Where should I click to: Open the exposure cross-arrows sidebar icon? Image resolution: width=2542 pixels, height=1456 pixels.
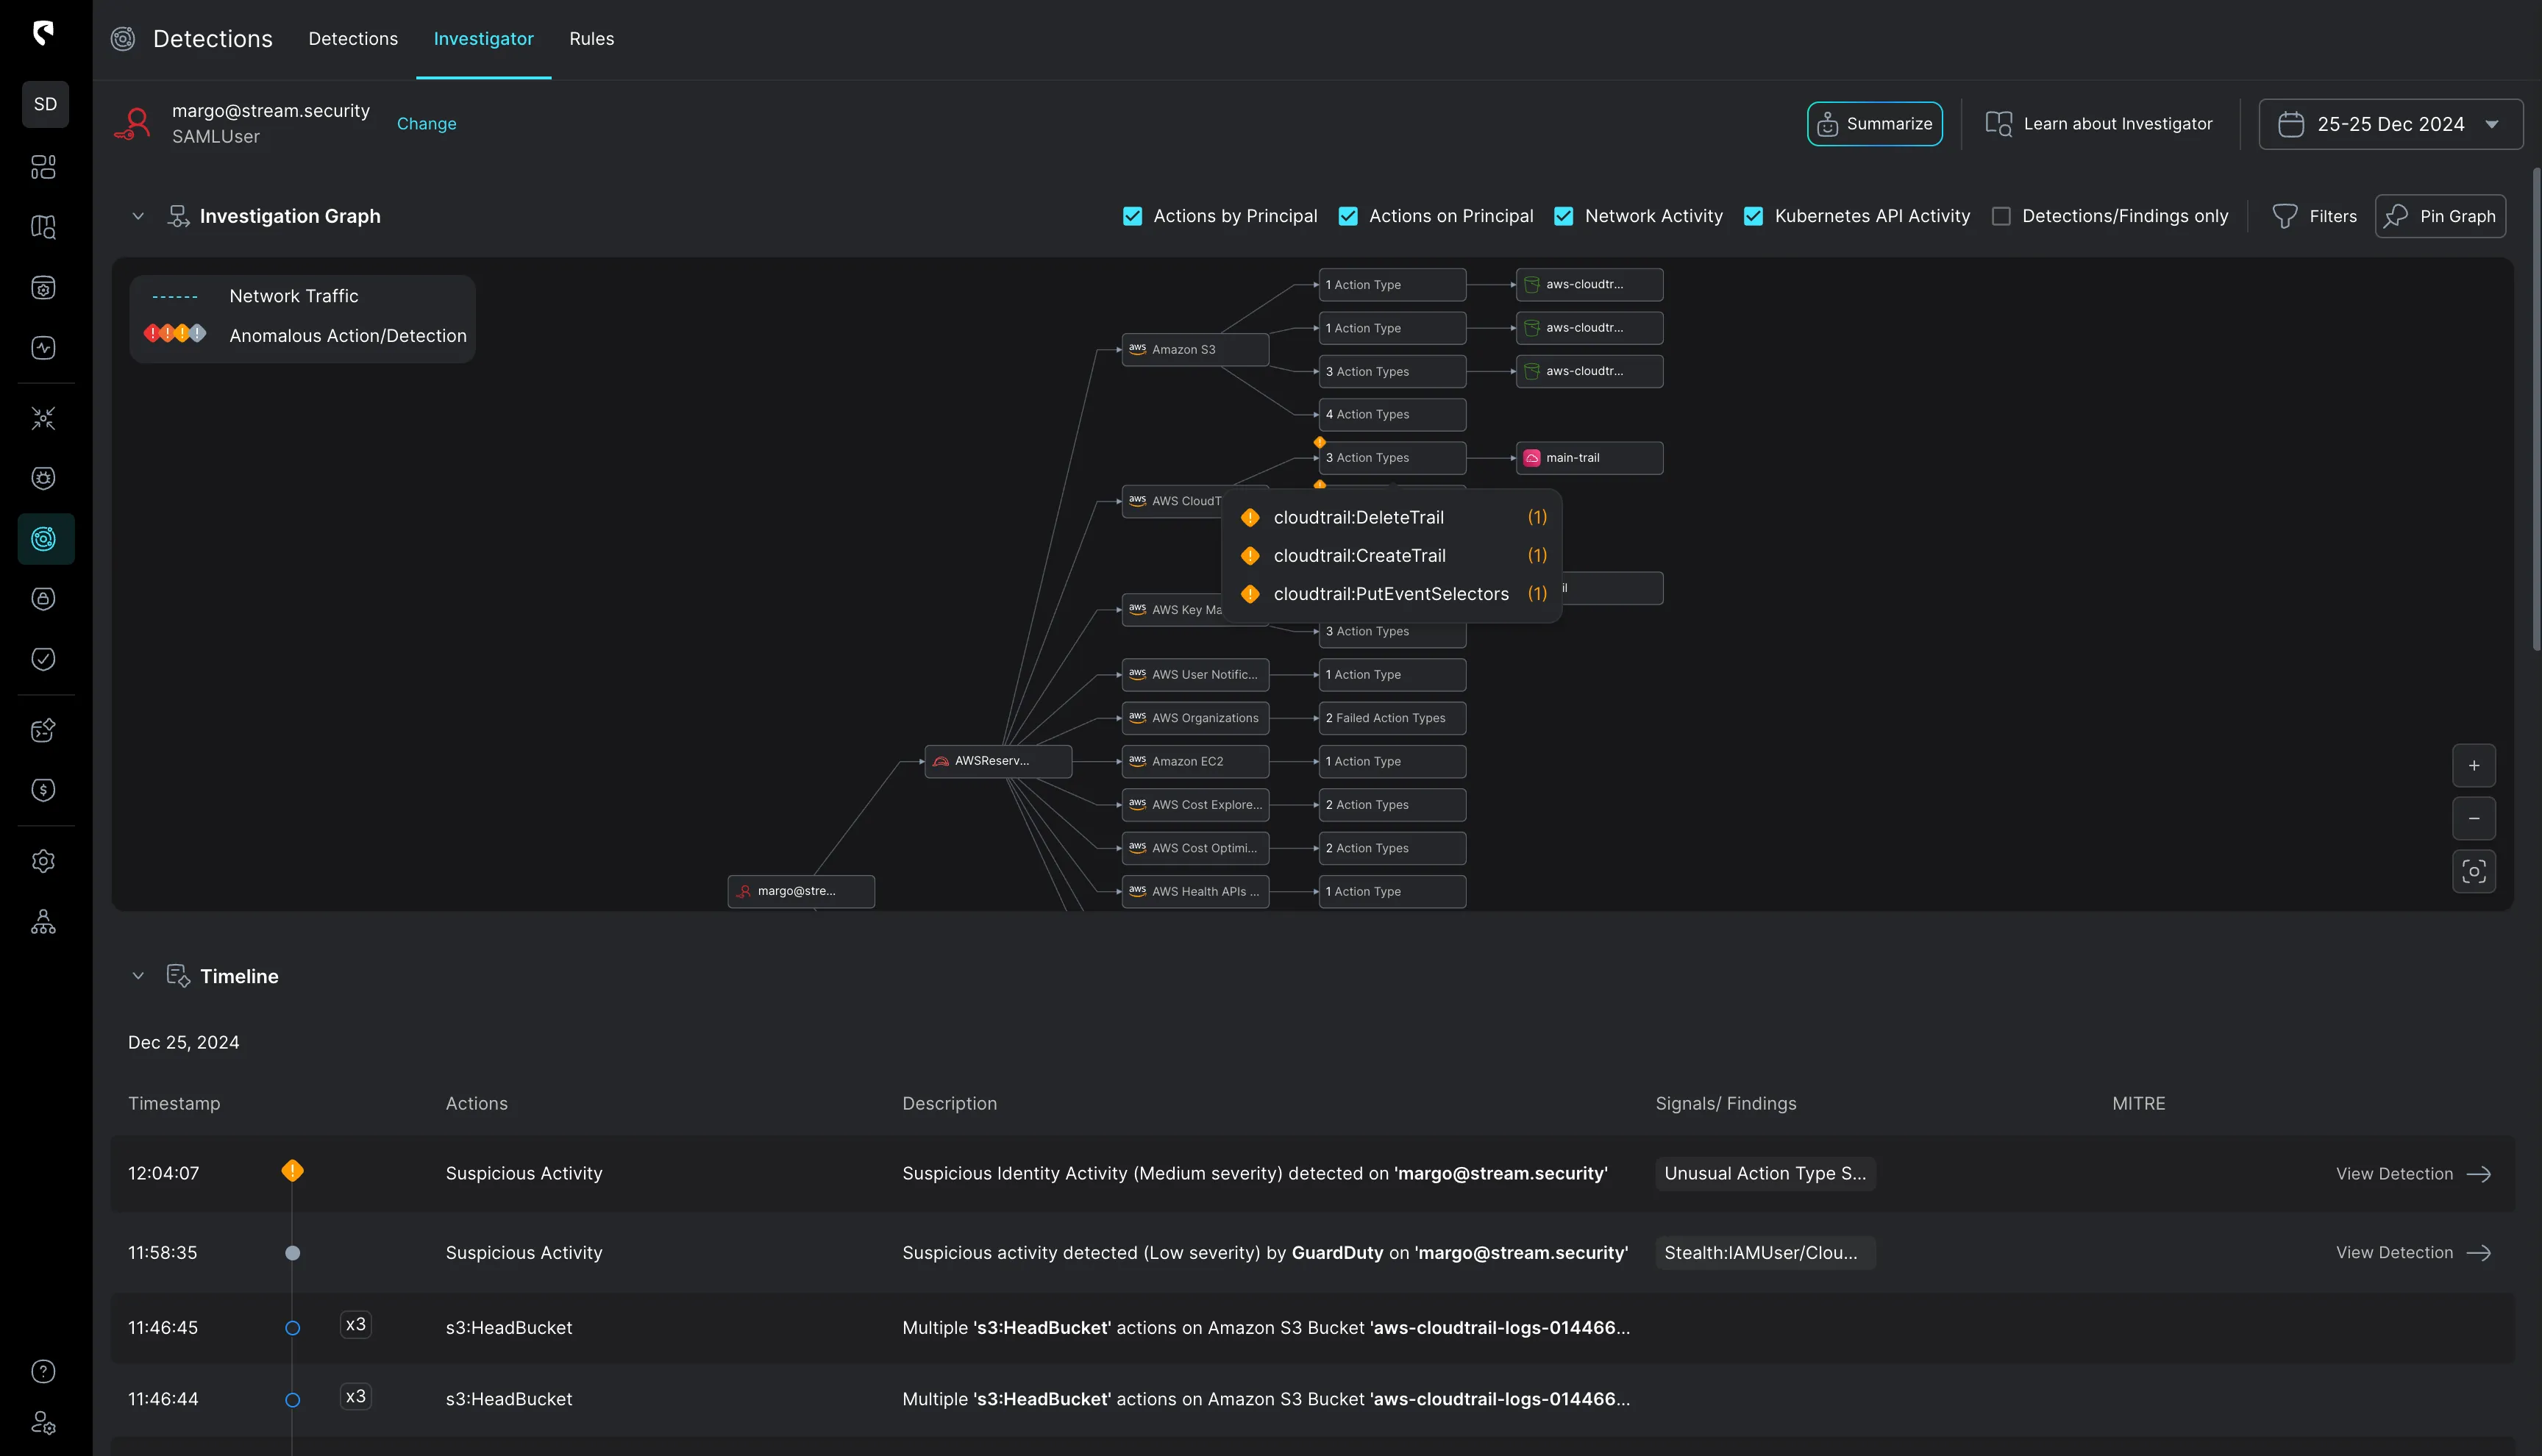[43, 418]
